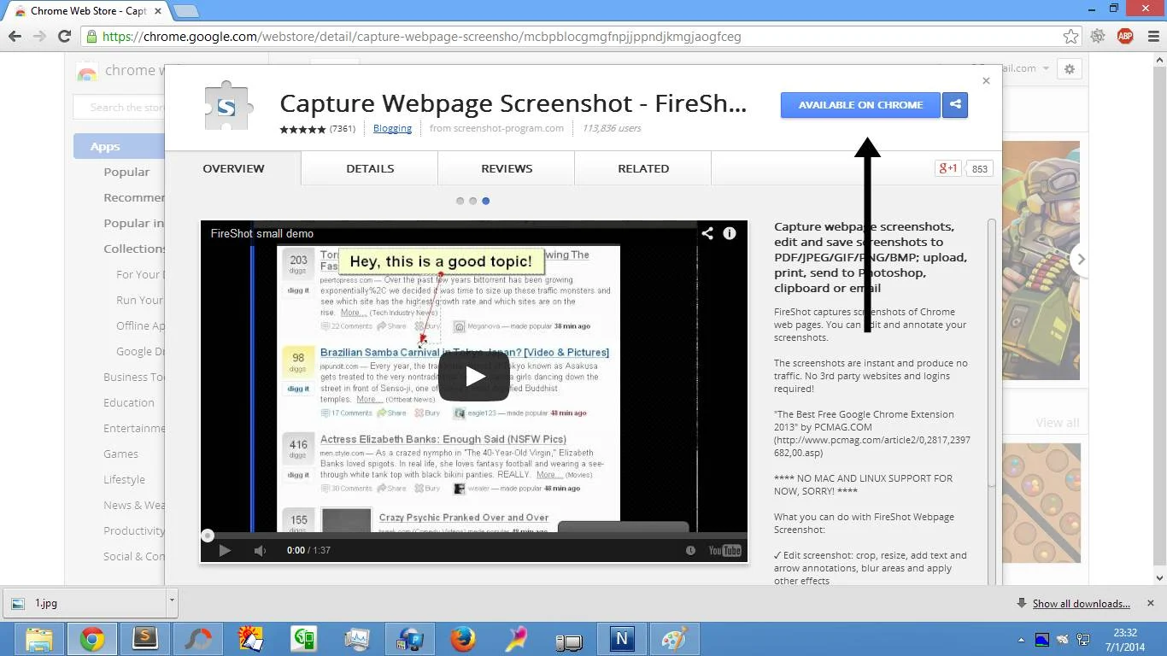The height and width of the screenshot is (656, 1167).
Task: Reload the current page
Action: (64, 36)
